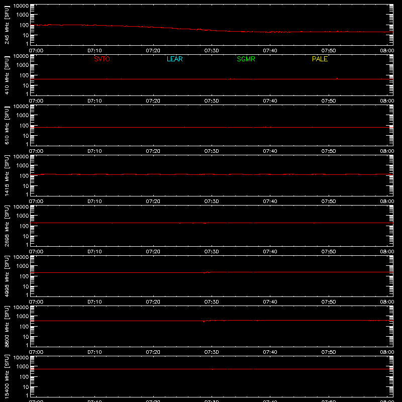This screenshot has height=402, width=402.
Task: Click 07:20 label under the 8800 MHz plot
Action: tap(153, 352)
